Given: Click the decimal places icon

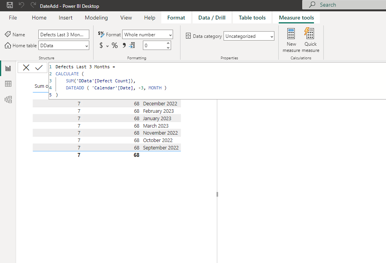Looking at the screenshot, I should 132,45.
